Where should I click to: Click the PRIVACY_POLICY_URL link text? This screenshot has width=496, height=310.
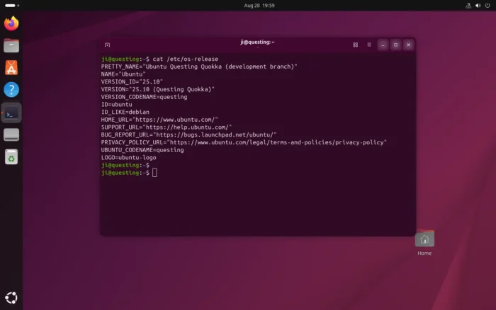pyautogui.click(x=277, y=142)
